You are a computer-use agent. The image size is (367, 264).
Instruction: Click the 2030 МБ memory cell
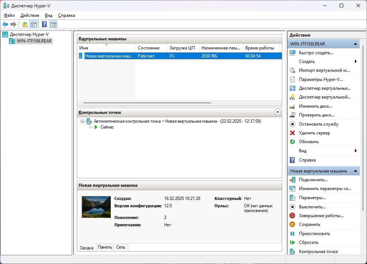(209, 56)
